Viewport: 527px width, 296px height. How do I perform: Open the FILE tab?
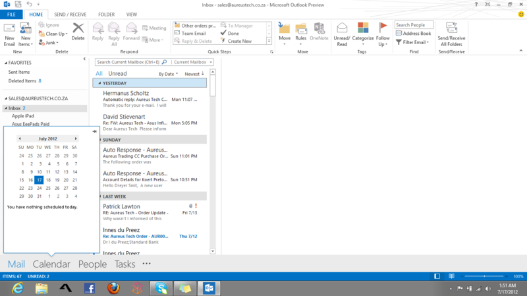pos(11,15)
